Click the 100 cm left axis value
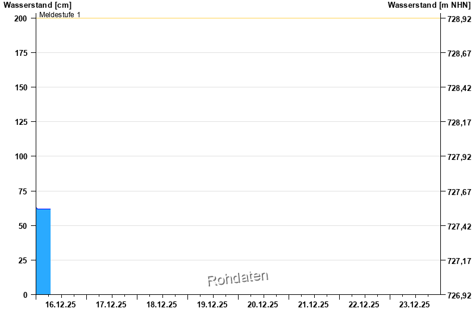The width and height of the screenshot is (476, 327). (21, 156)
